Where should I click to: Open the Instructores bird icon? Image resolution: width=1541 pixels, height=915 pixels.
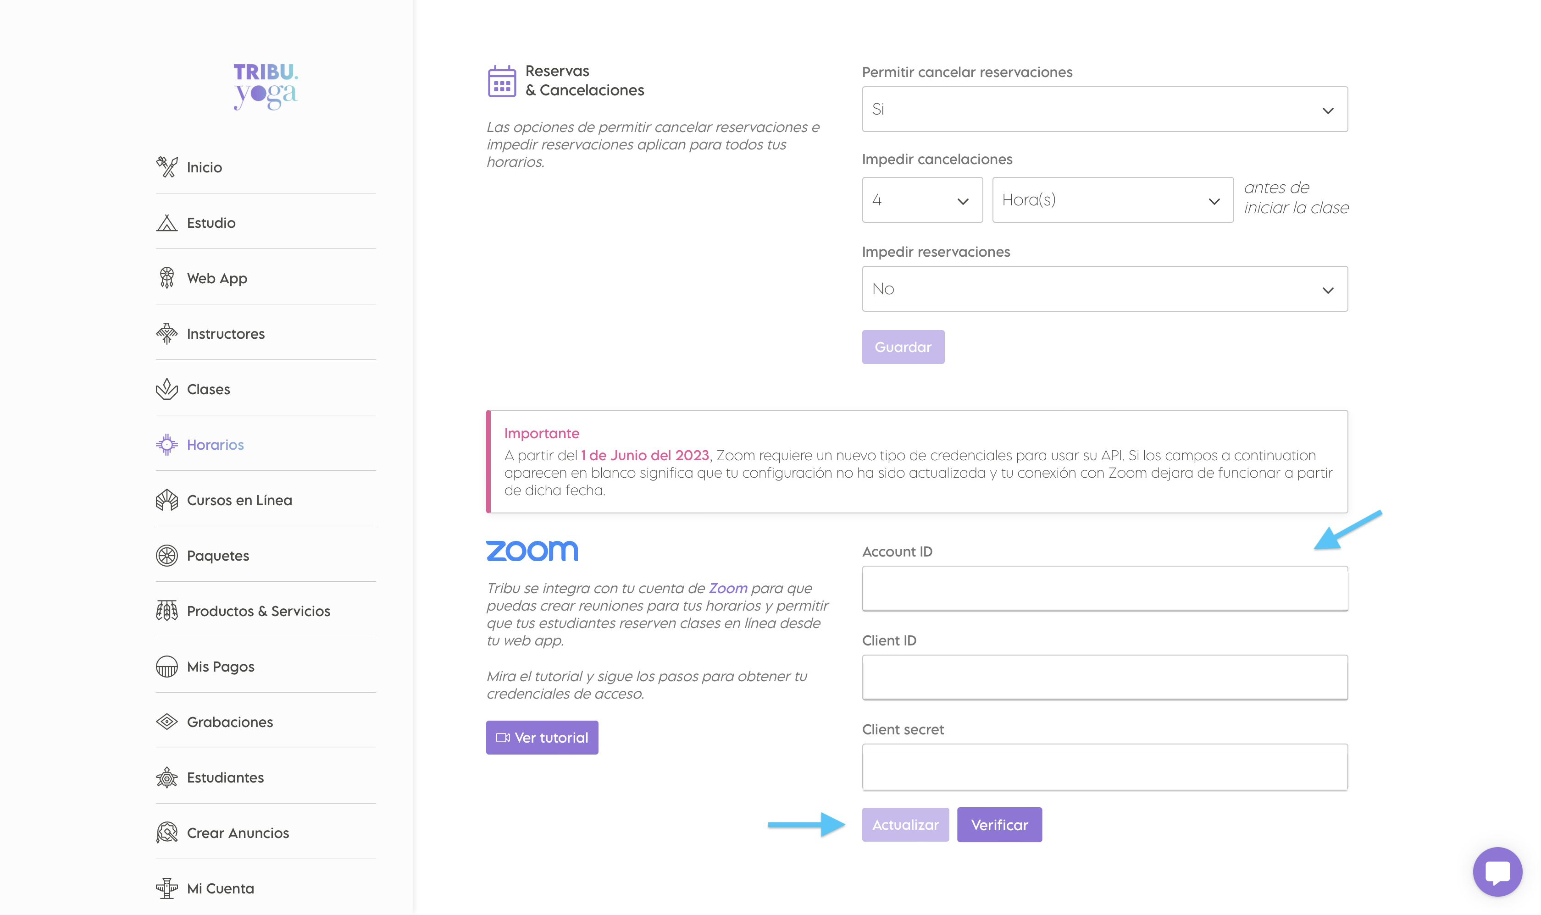pyautogui.click(x=166, y=334)
